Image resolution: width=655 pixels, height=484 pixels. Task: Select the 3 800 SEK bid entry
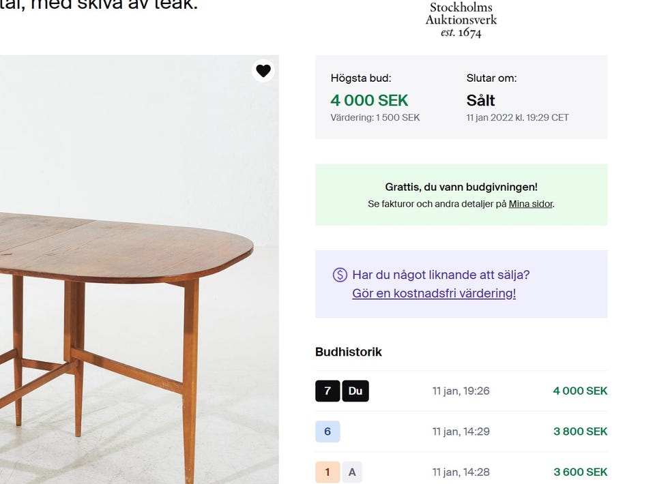click(x=579, y=432)
